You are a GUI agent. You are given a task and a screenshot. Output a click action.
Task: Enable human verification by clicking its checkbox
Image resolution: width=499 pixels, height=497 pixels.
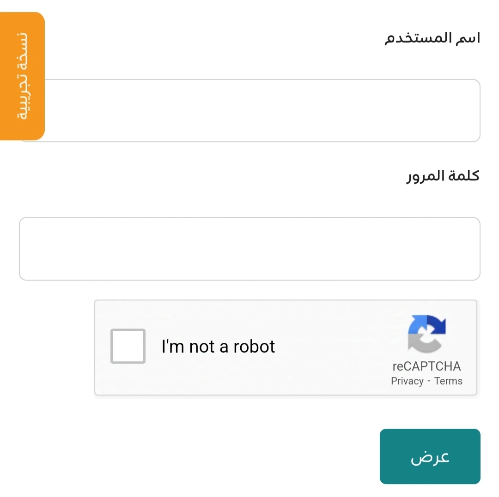[x=128, y=346]
